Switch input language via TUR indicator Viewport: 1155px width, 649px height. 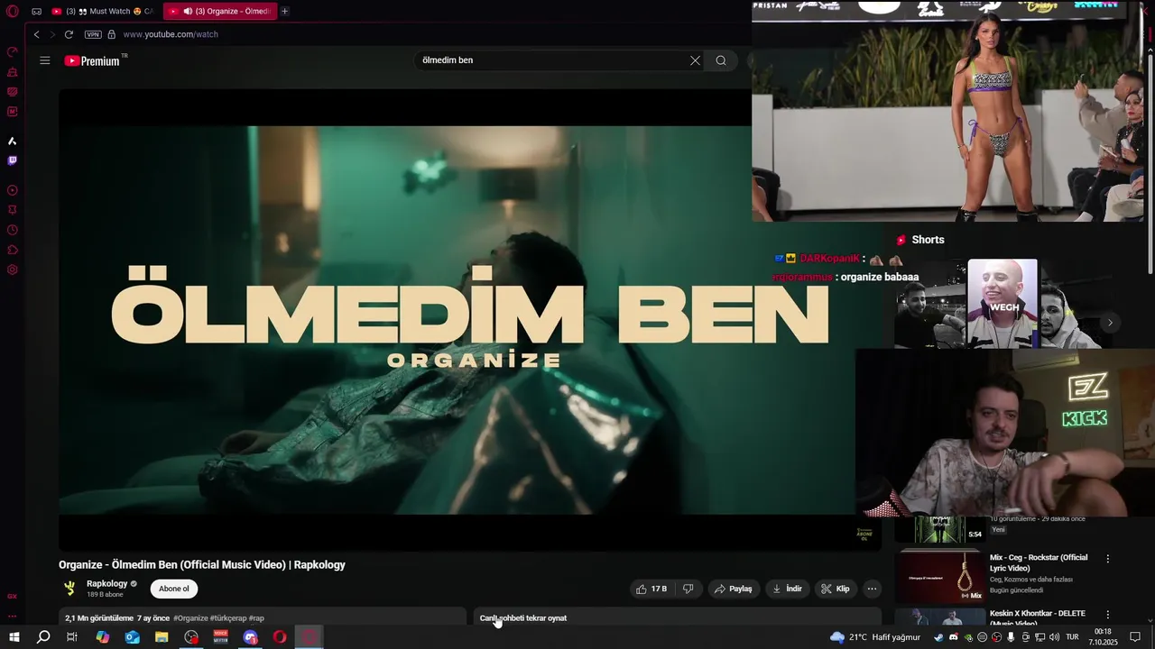pos(1072,637)
